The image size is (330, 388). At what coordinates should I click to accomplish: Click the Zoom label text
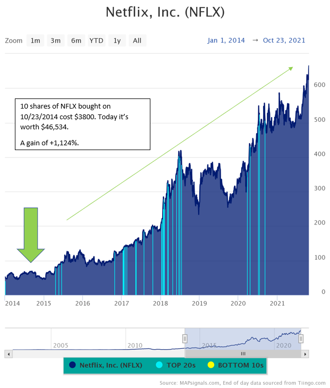coord(14,40)
